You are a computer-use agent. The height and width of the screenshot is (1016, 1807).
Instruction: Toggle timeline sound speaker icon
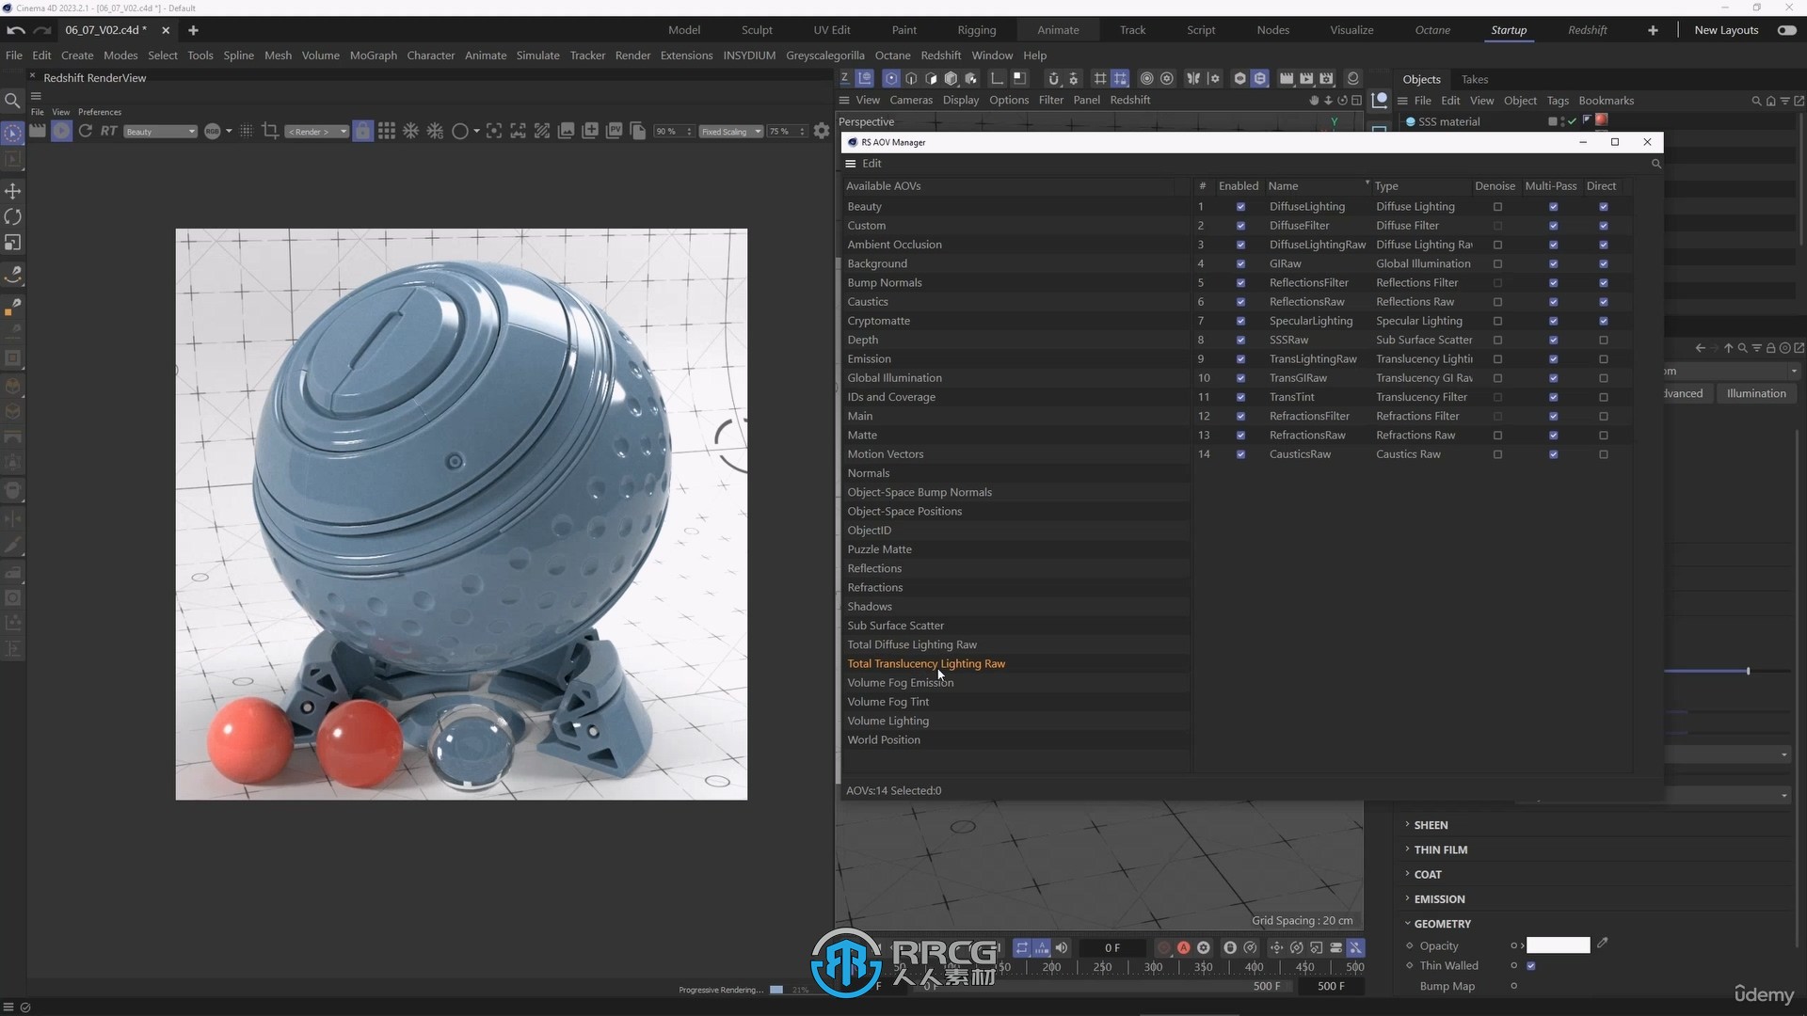point(1062,947)
